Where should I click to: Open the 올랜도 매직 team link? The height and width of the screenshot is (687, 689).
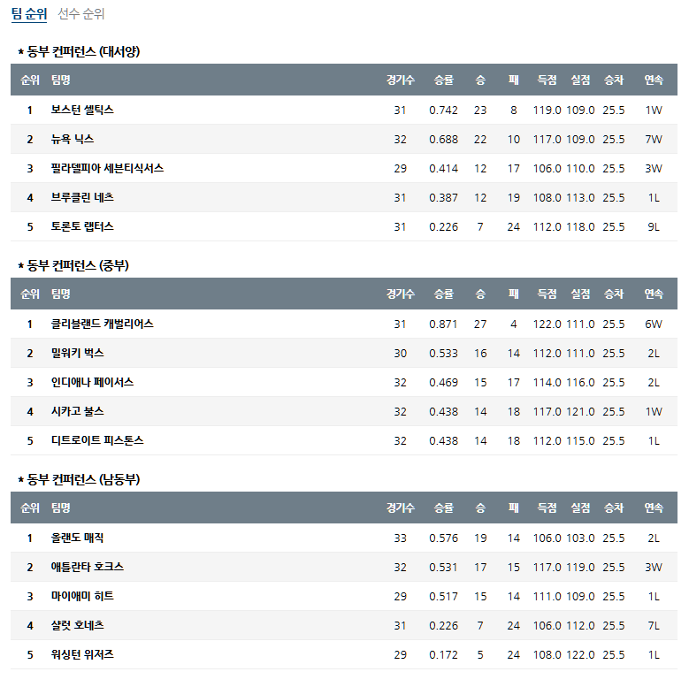tap(77, 538)
